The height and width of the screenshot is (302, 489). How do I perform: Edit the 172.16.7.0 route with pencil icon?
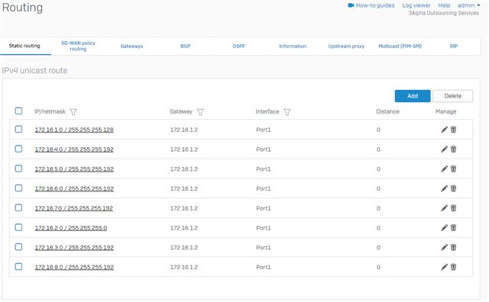444,208
